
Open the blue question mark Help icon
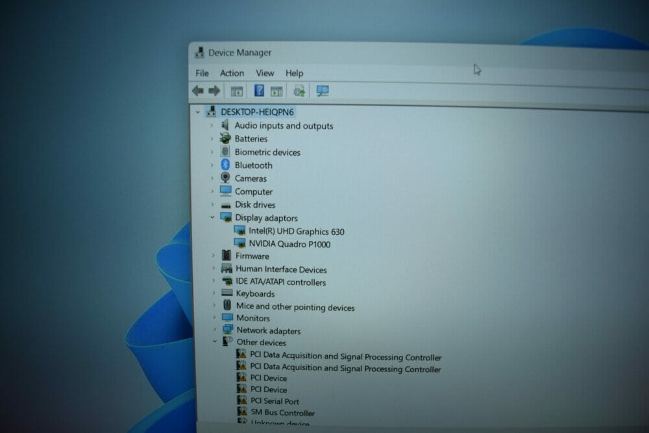(259, 90)
